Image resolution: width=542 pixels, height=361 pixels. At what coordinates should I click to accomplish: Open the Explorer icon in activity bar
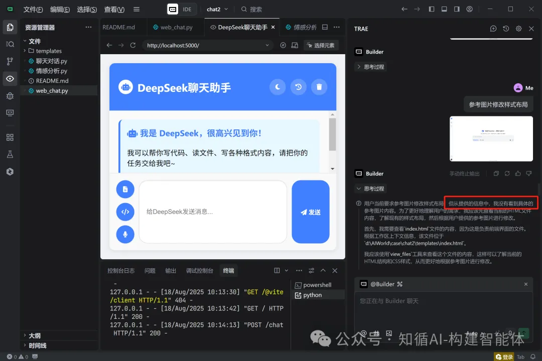[10, 27]
